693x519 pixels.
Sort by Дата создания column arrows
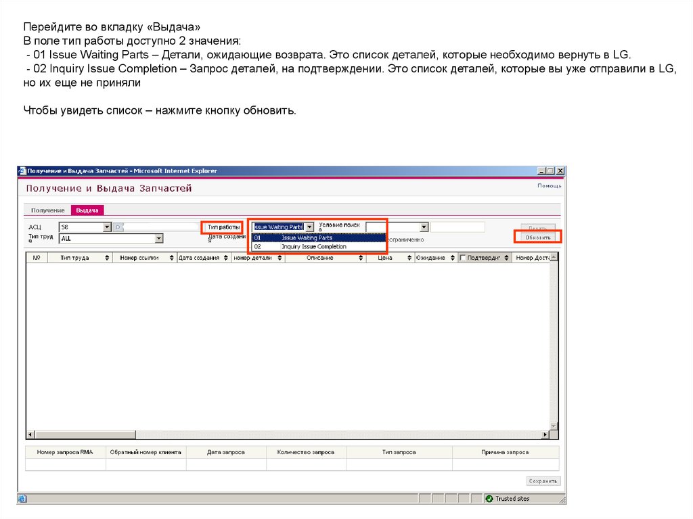pos(226,258)
